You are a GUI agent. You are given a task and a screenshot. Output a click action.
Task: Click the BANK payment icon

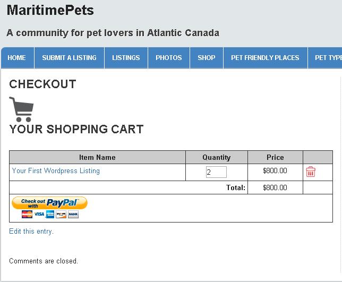[x=73, y=214]
